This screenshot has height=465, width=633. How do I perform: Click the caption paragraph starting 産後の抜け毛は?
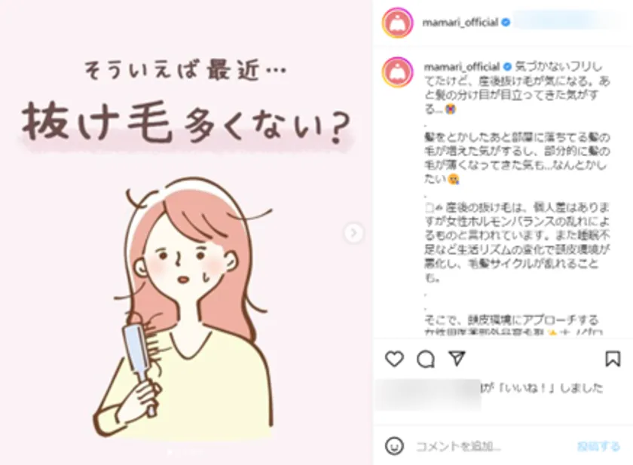517,242
